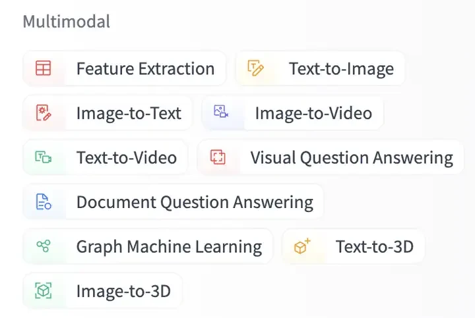Click the orange pencil icon for Text-to-Image
The height and width of the screenshot is (318, 475).
pyautogui.click(x=256, y=68)
